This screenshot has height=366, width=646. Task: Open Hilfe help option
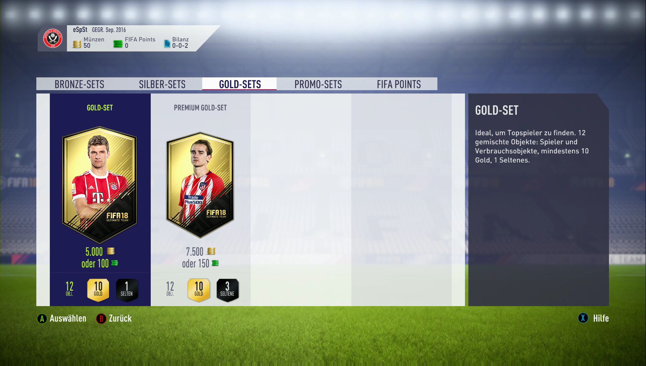[601, 318]
